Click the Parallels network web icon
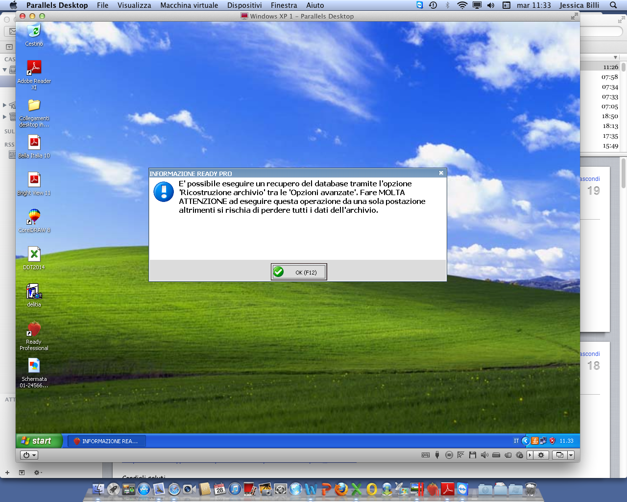The height and width of the screenshot is (502, 627). tap(461, 455)
